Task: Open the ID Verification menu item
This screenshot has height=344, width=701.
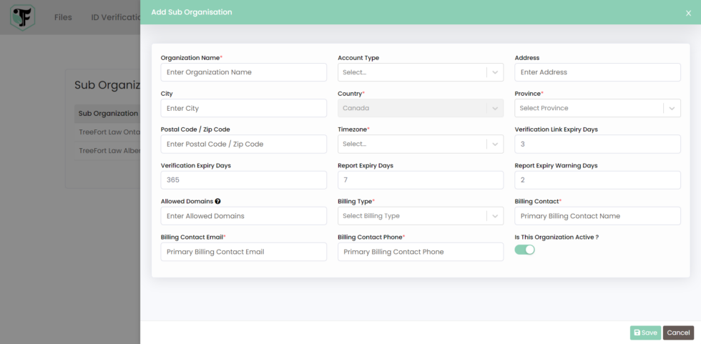Action: point(114,17)
